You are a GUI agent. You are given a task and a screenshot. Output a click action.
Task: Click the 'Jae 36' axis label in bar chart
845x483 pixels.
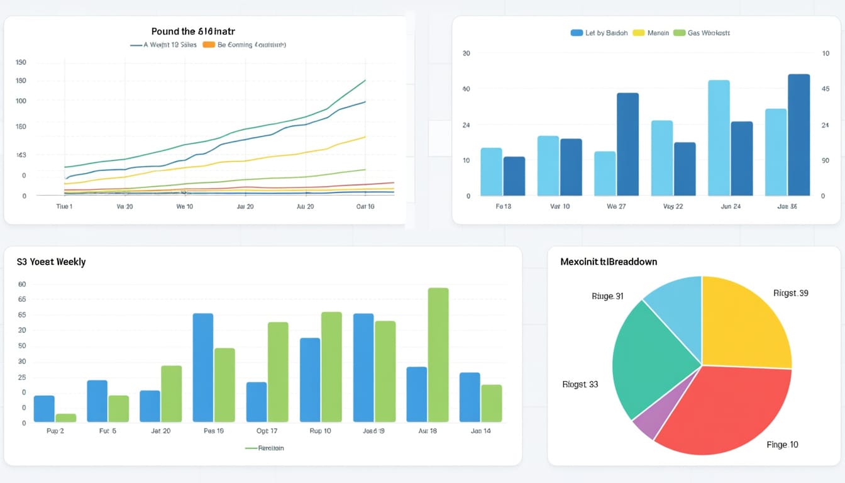(787, 206)
